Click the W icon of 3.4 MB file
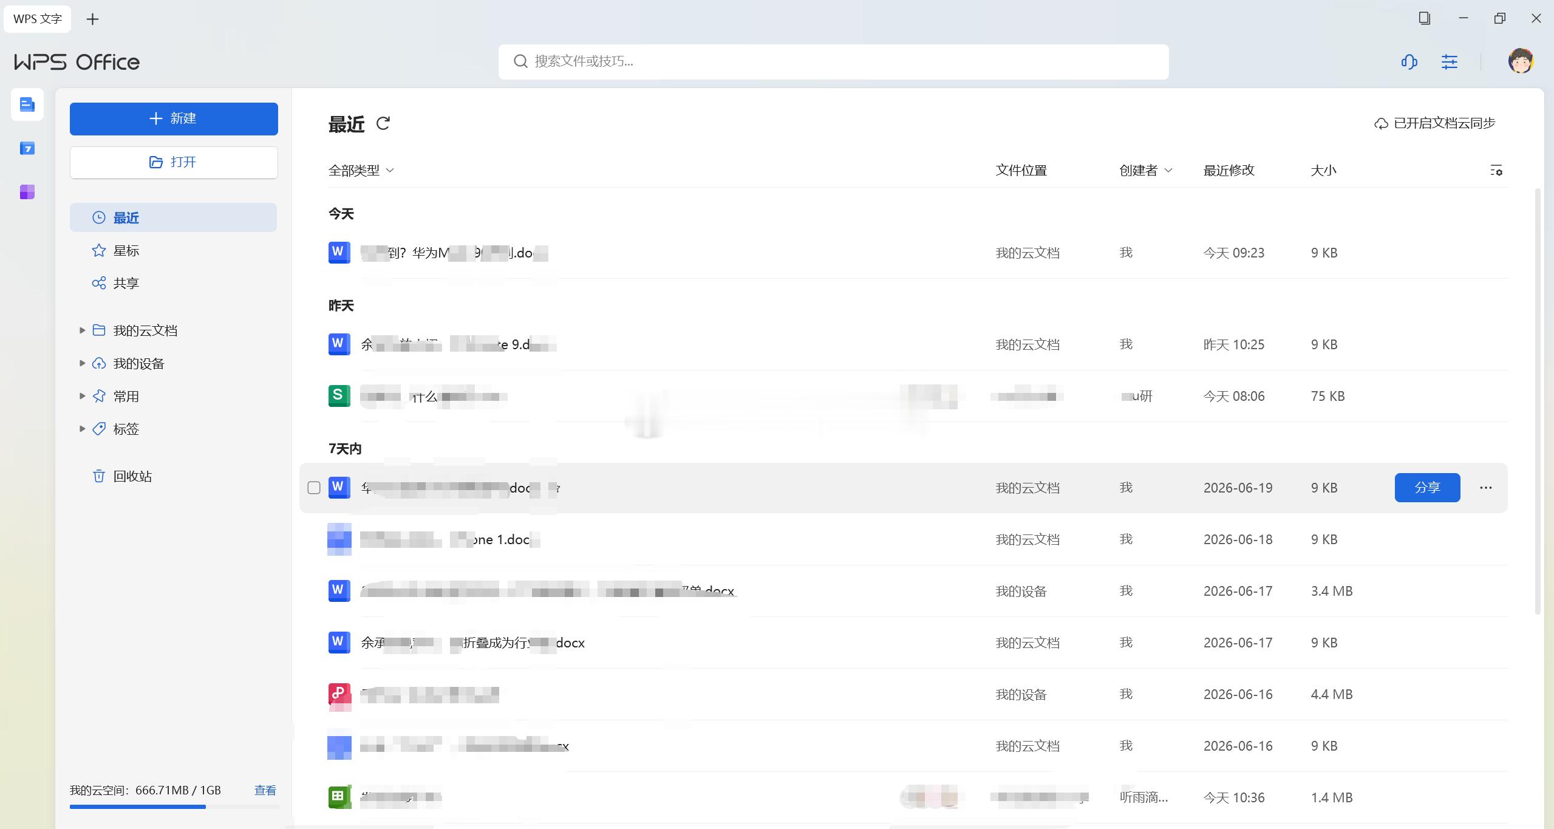1554x829 pixels. pos(339,591)
